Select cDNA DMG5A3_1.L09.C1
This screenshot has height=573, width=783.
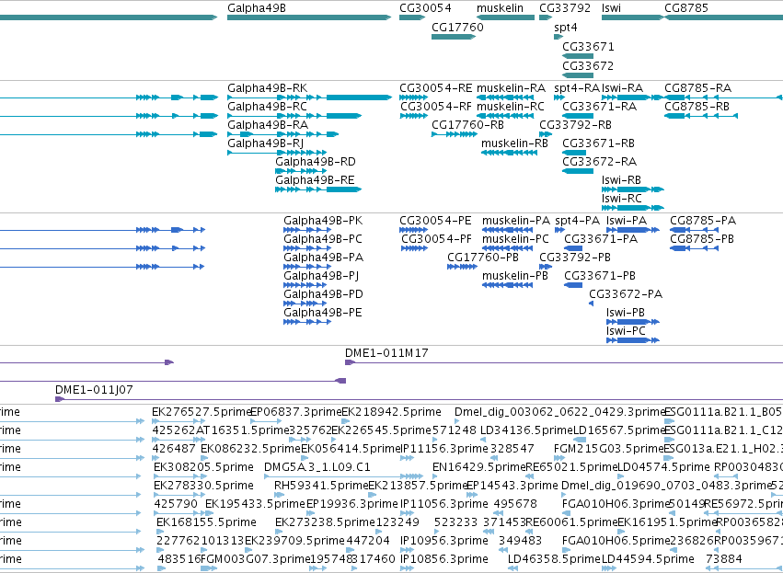click(x=343, y=476)
